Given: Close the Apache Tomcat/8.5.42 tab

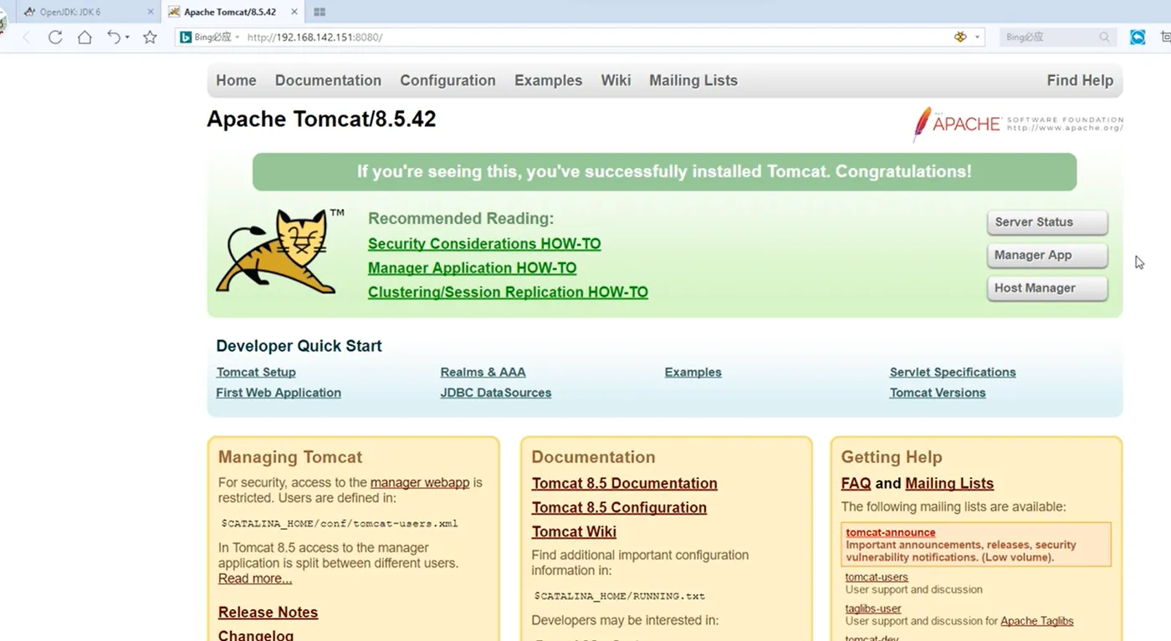Looking at the screenshot, I should [x=295, y=12].
